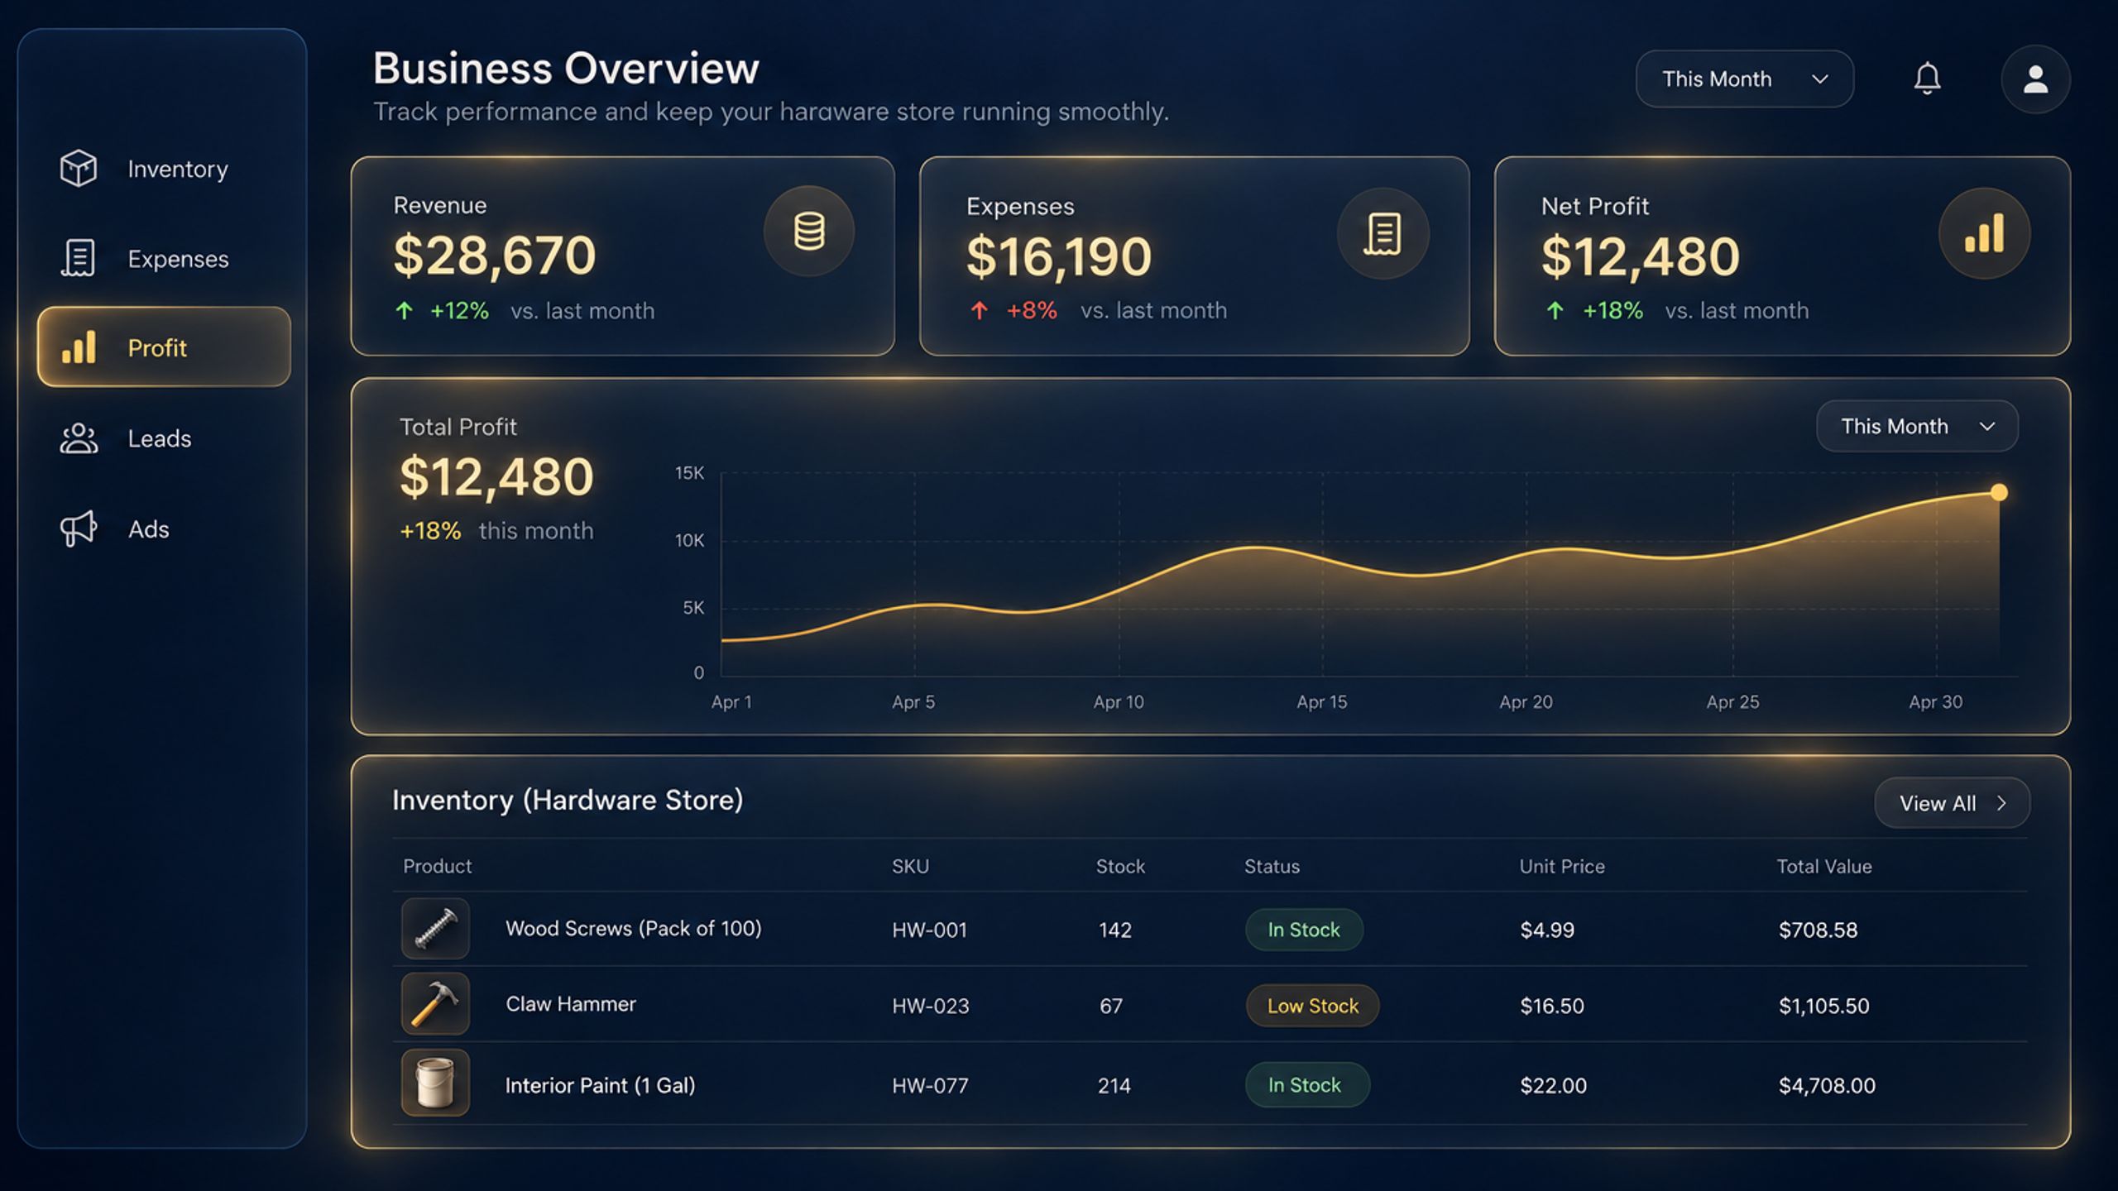The width and height of the screenshot is (2118, 1191).
Task: Click the Expenses receipt icon in sidebar
Action: coord(79,258)
